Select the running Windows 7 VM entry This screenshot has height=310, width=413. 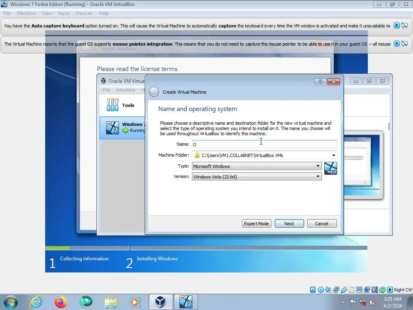[x=122, y=128]
